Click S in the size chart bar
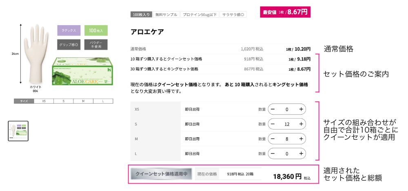The width and height of the screenshot is (408, 191). click(64, 101)
